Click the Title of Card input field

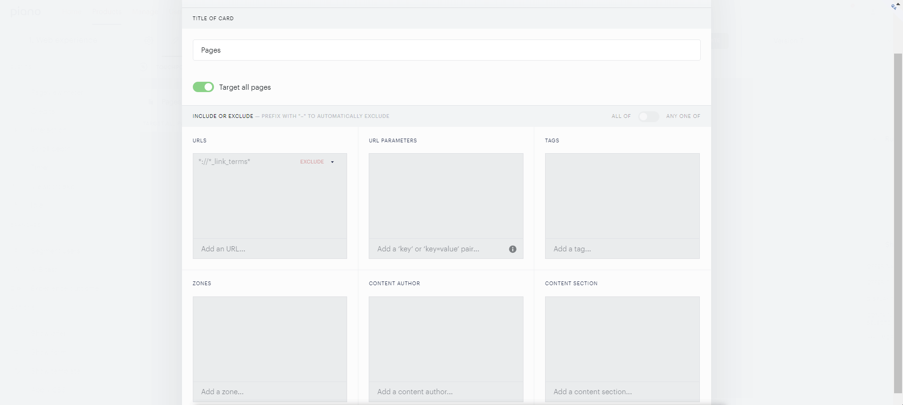click(446, 50)
